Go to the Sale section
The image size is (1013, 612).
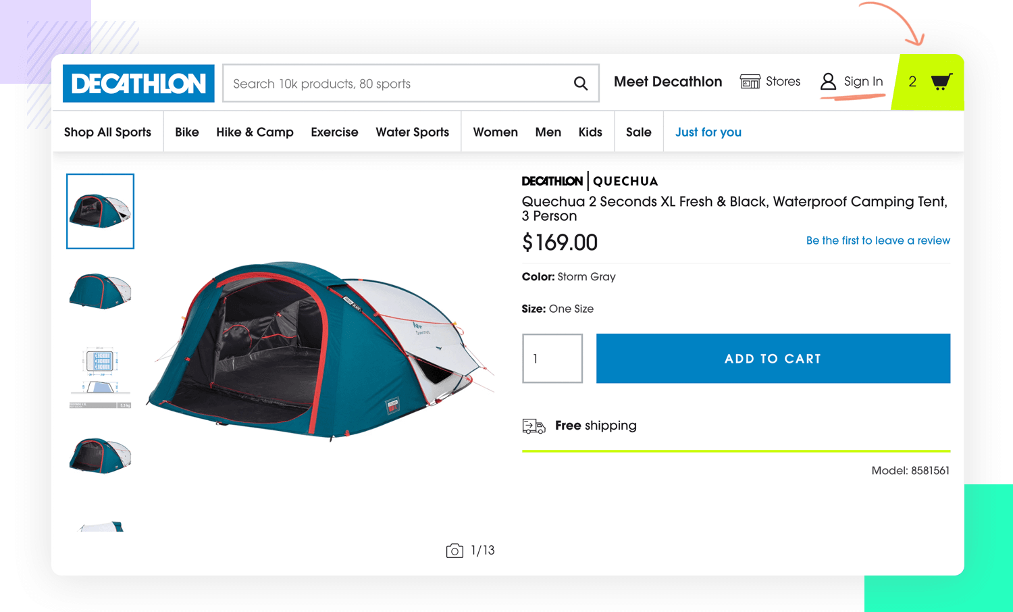pyautogui.click(x=638, y=132)
